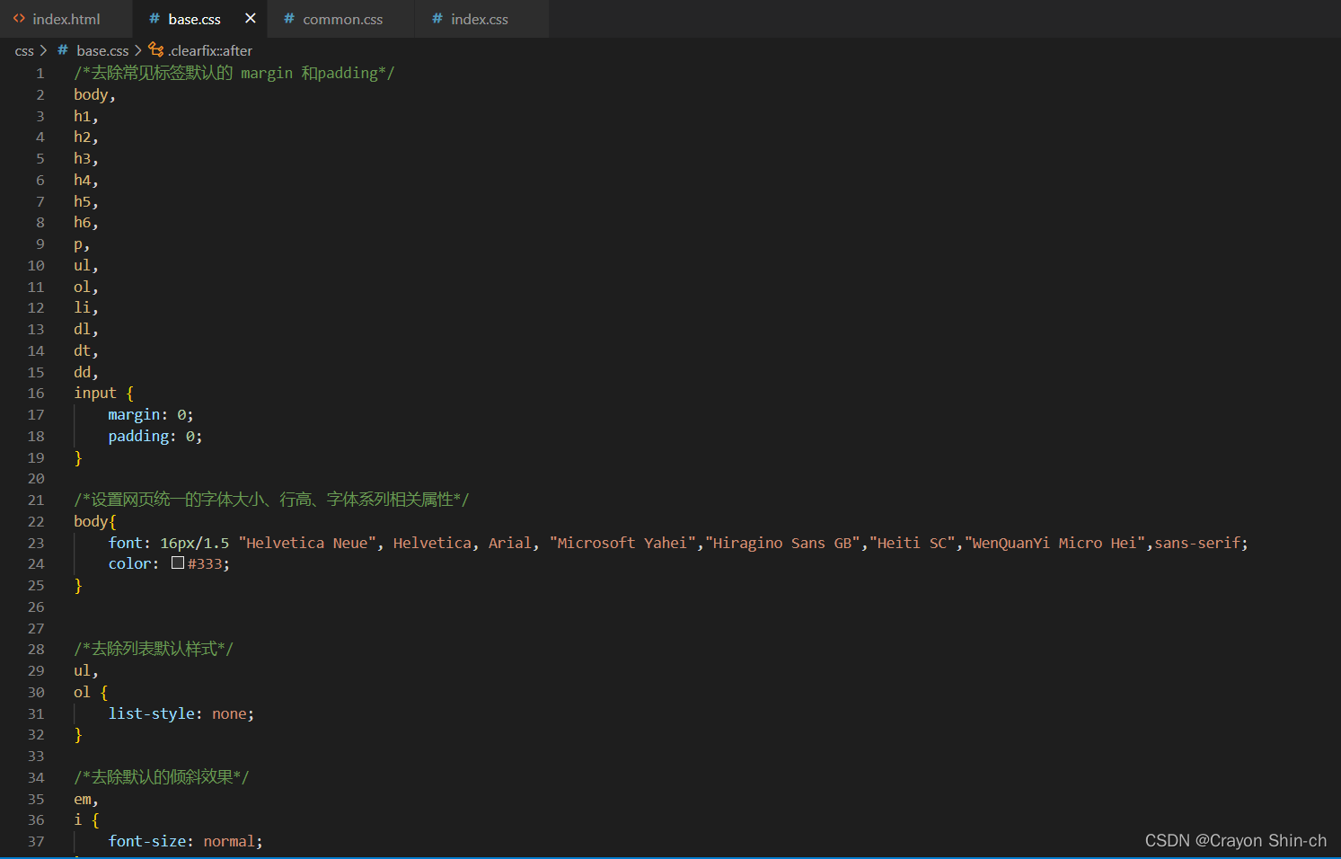Image resolution: width=1341 pixels, height=859 pixels.
Task: Click the selector symbol icon in breadcrumb
Action: 156,50
